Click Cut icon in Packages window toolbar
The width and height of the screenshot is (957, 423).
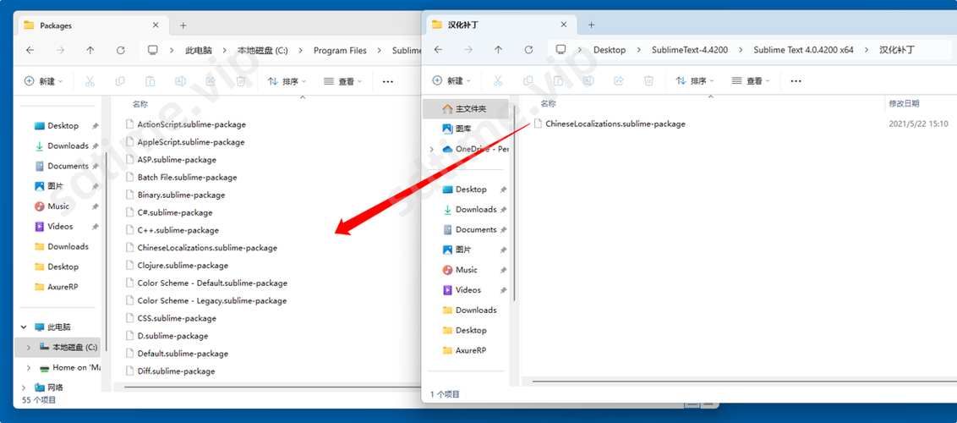coord(90,81)
